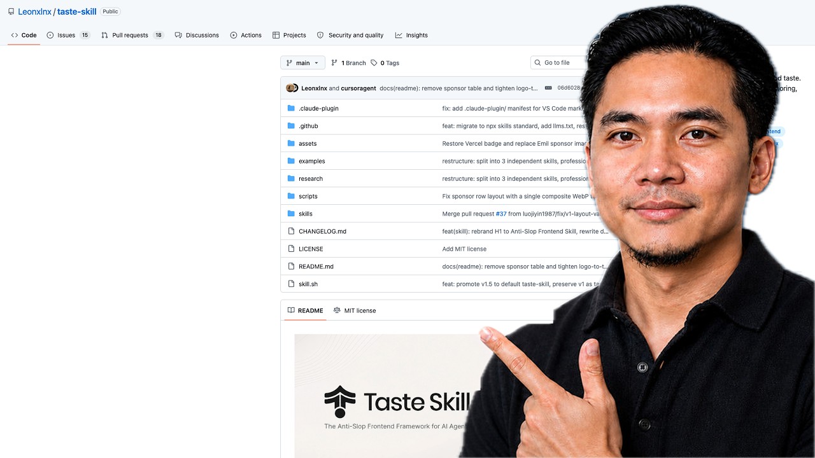Click the Leonxlnx owner link

34,11
